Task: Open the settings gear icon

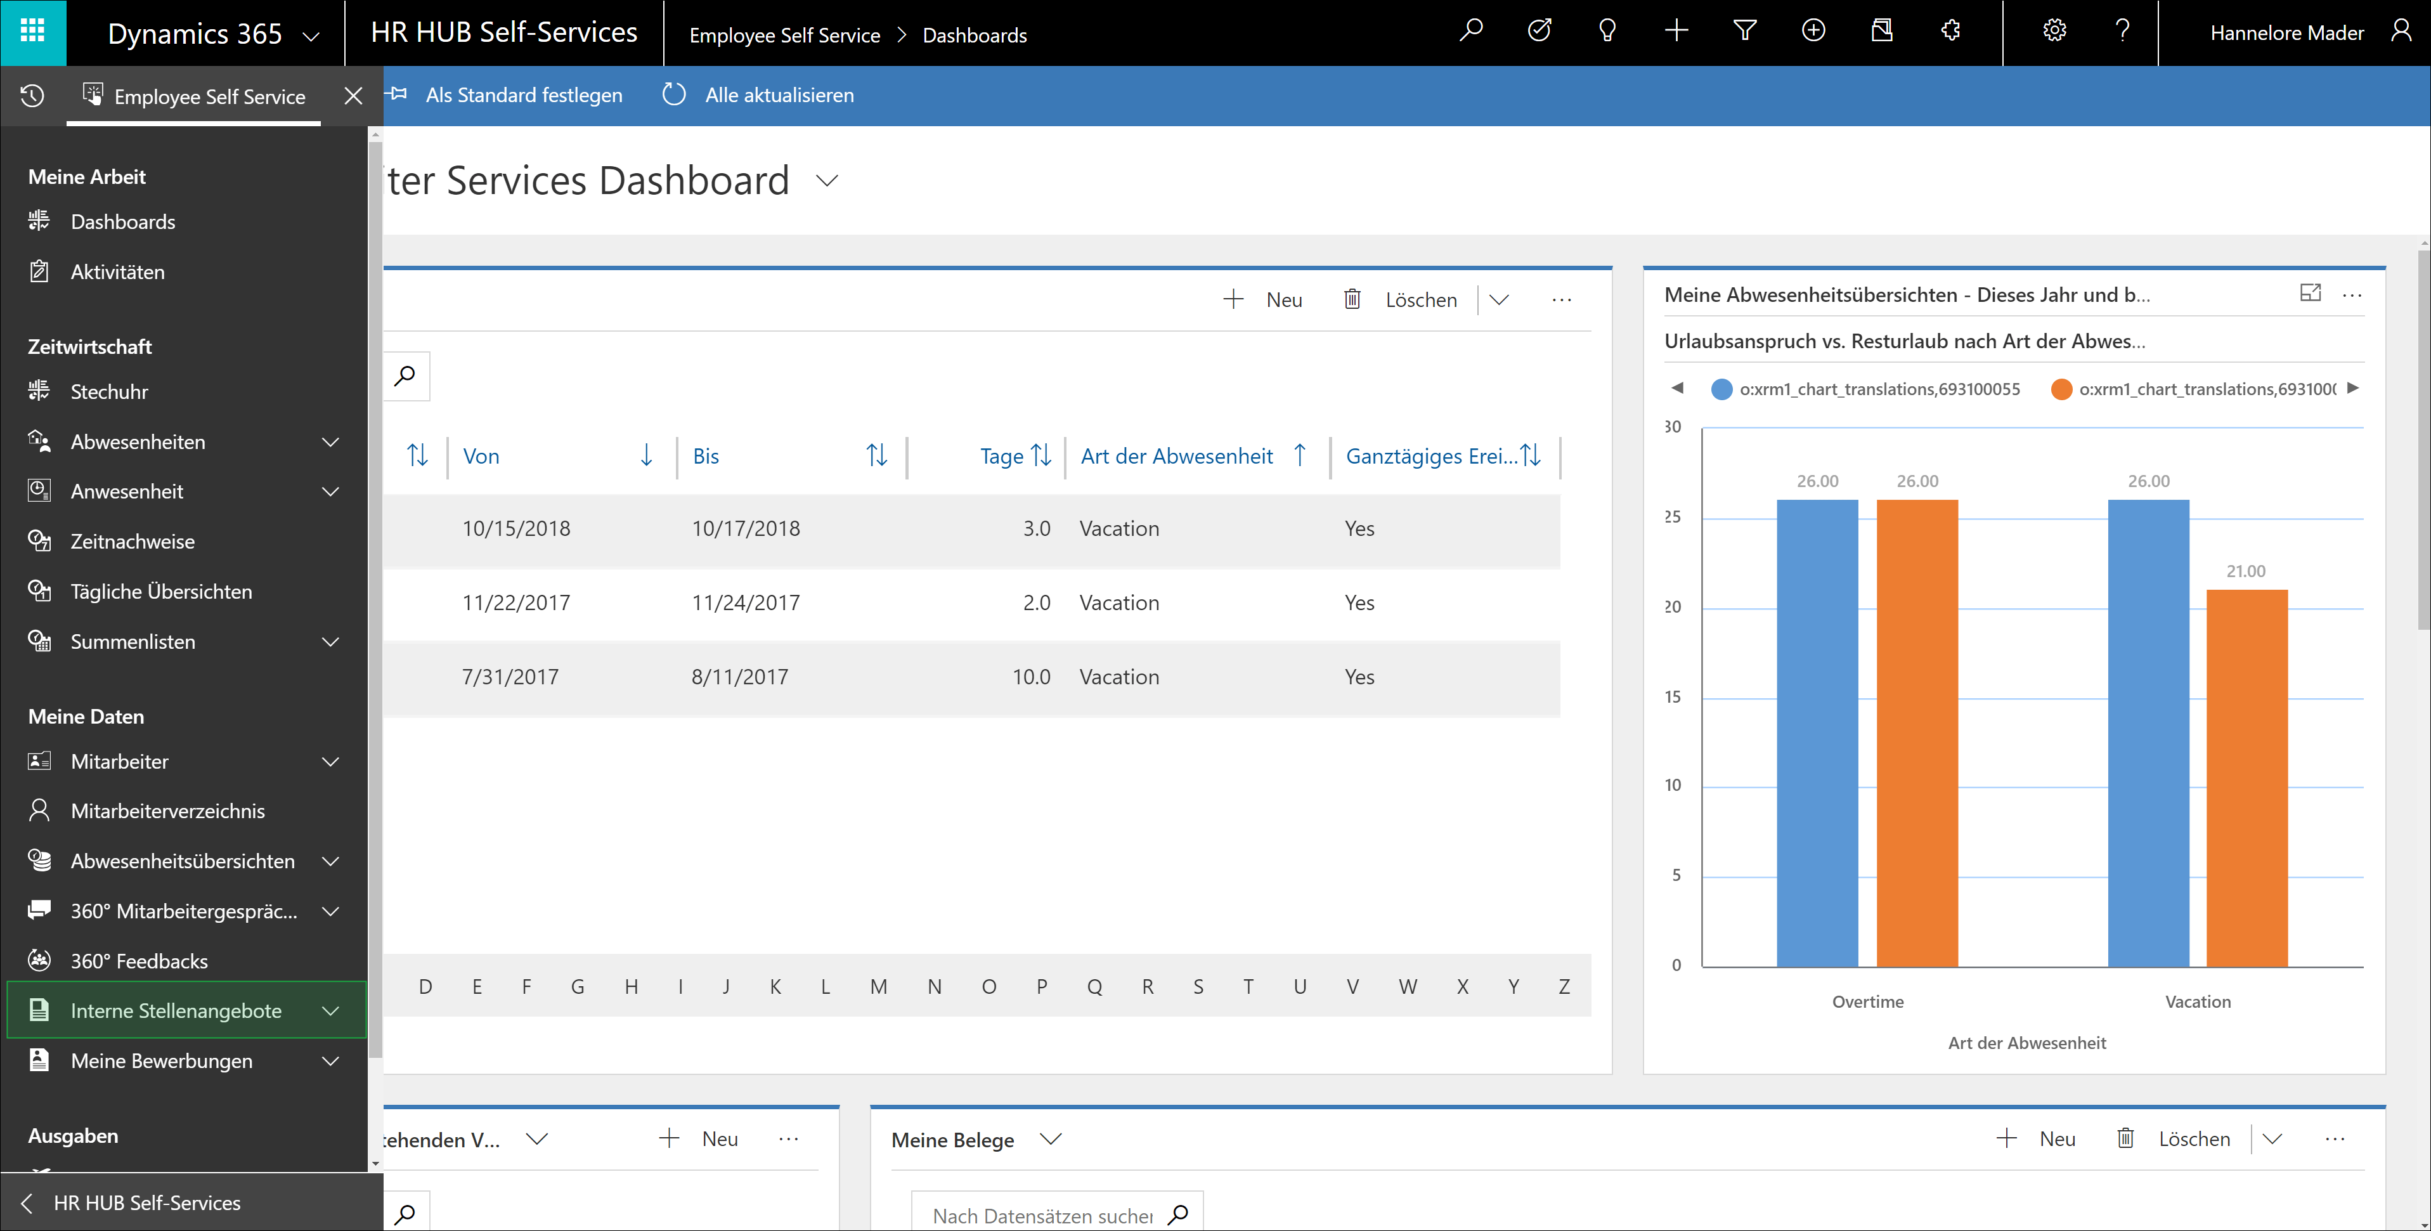Action: click(2054, 31)
